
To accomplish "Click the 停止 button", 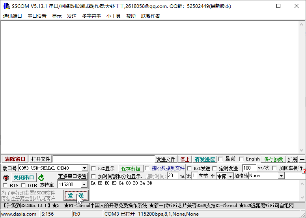I will tap(185, 159).
